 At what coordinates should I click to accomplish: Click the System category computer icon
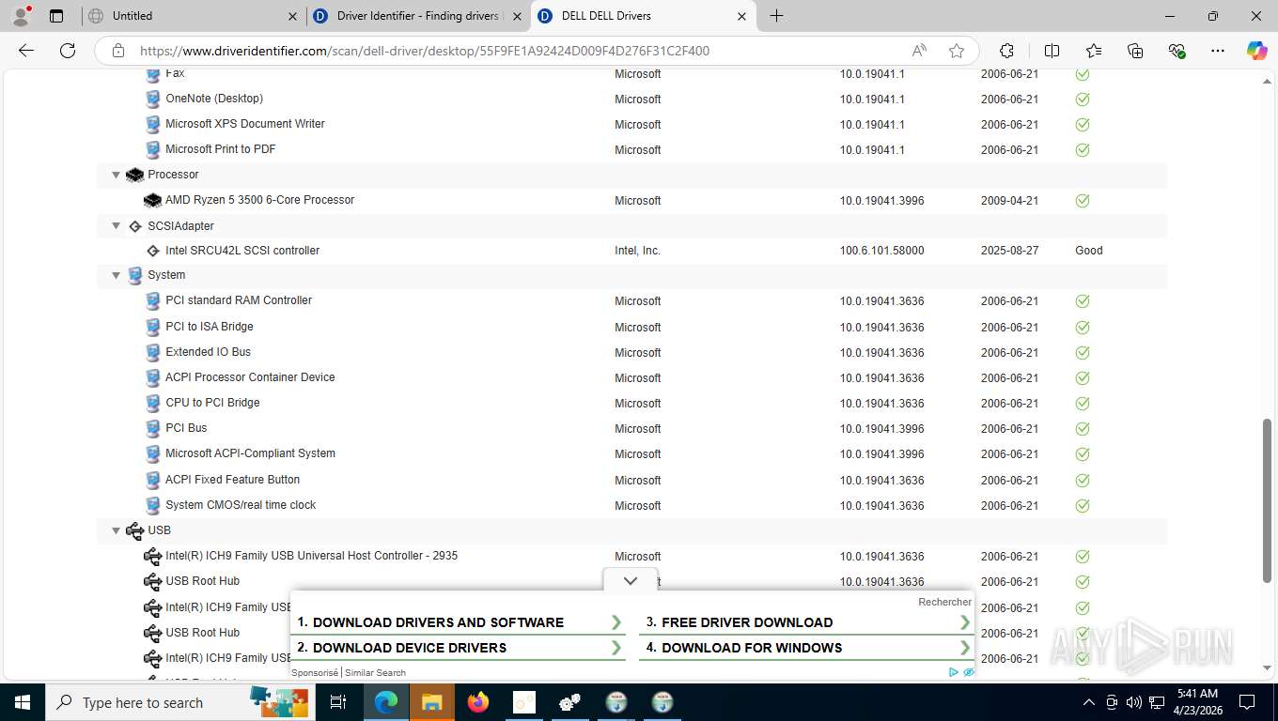click(x=135, y=275)
